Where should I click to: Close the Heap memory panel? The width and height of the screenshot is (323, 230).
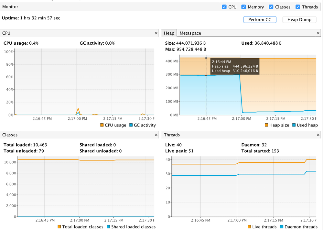coord(318,33)
